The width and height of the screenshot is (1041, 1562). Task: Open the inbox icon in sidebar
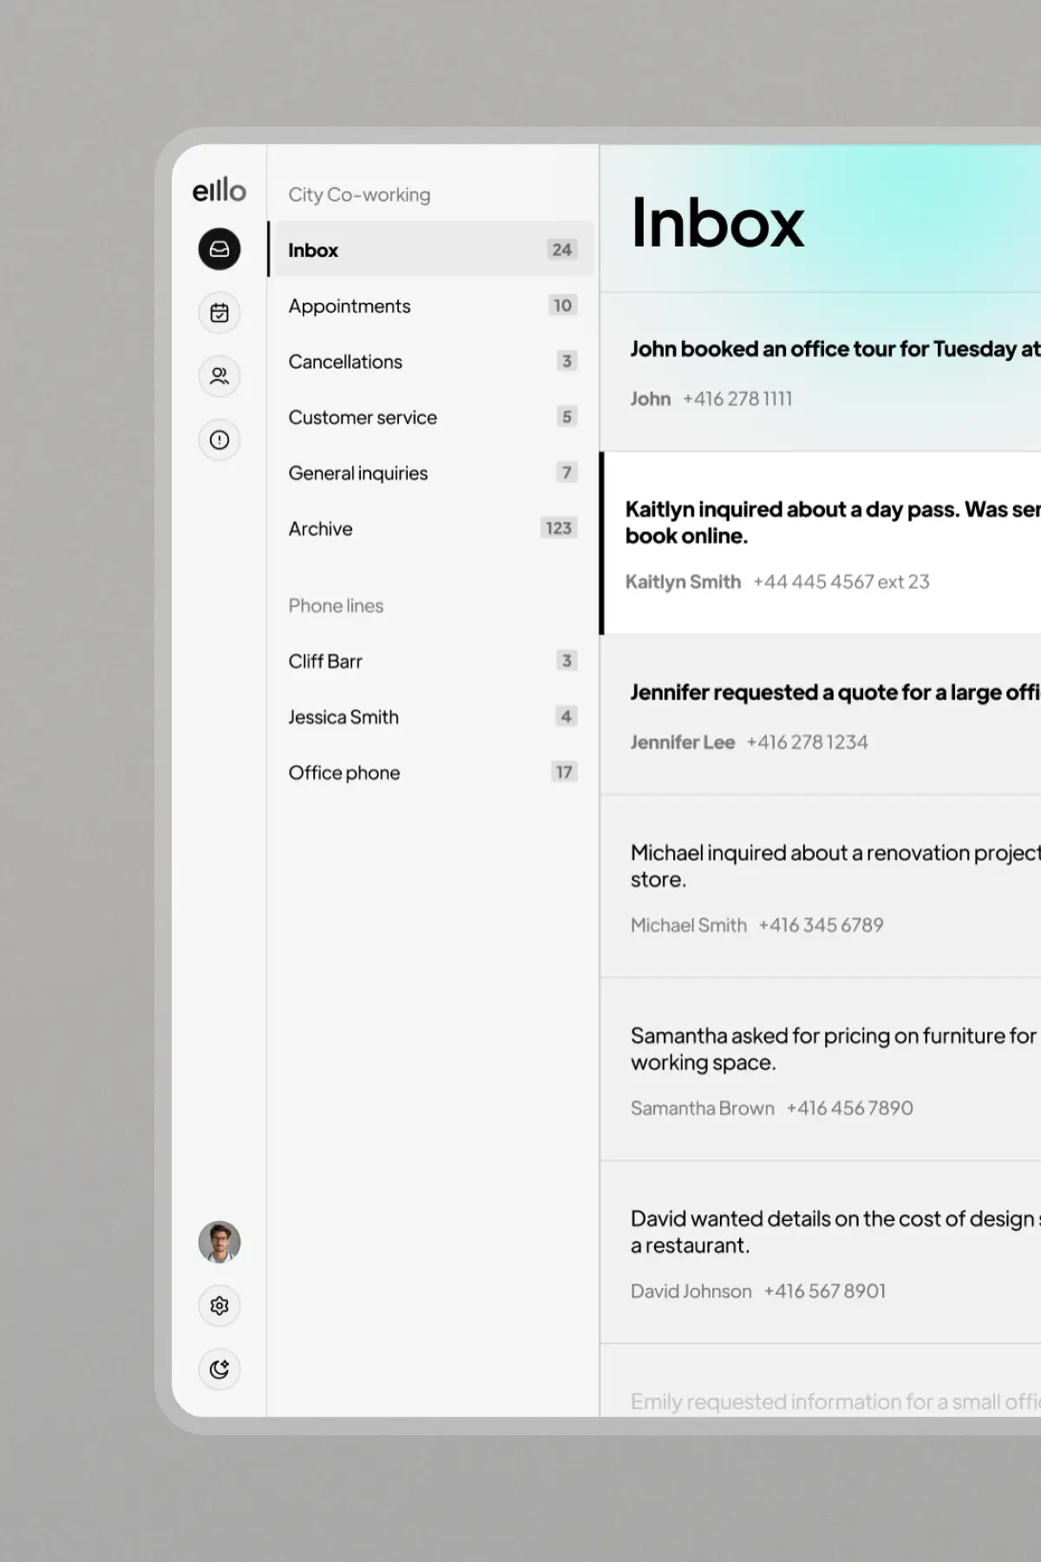pyautogui.click(x=219, y=249)
